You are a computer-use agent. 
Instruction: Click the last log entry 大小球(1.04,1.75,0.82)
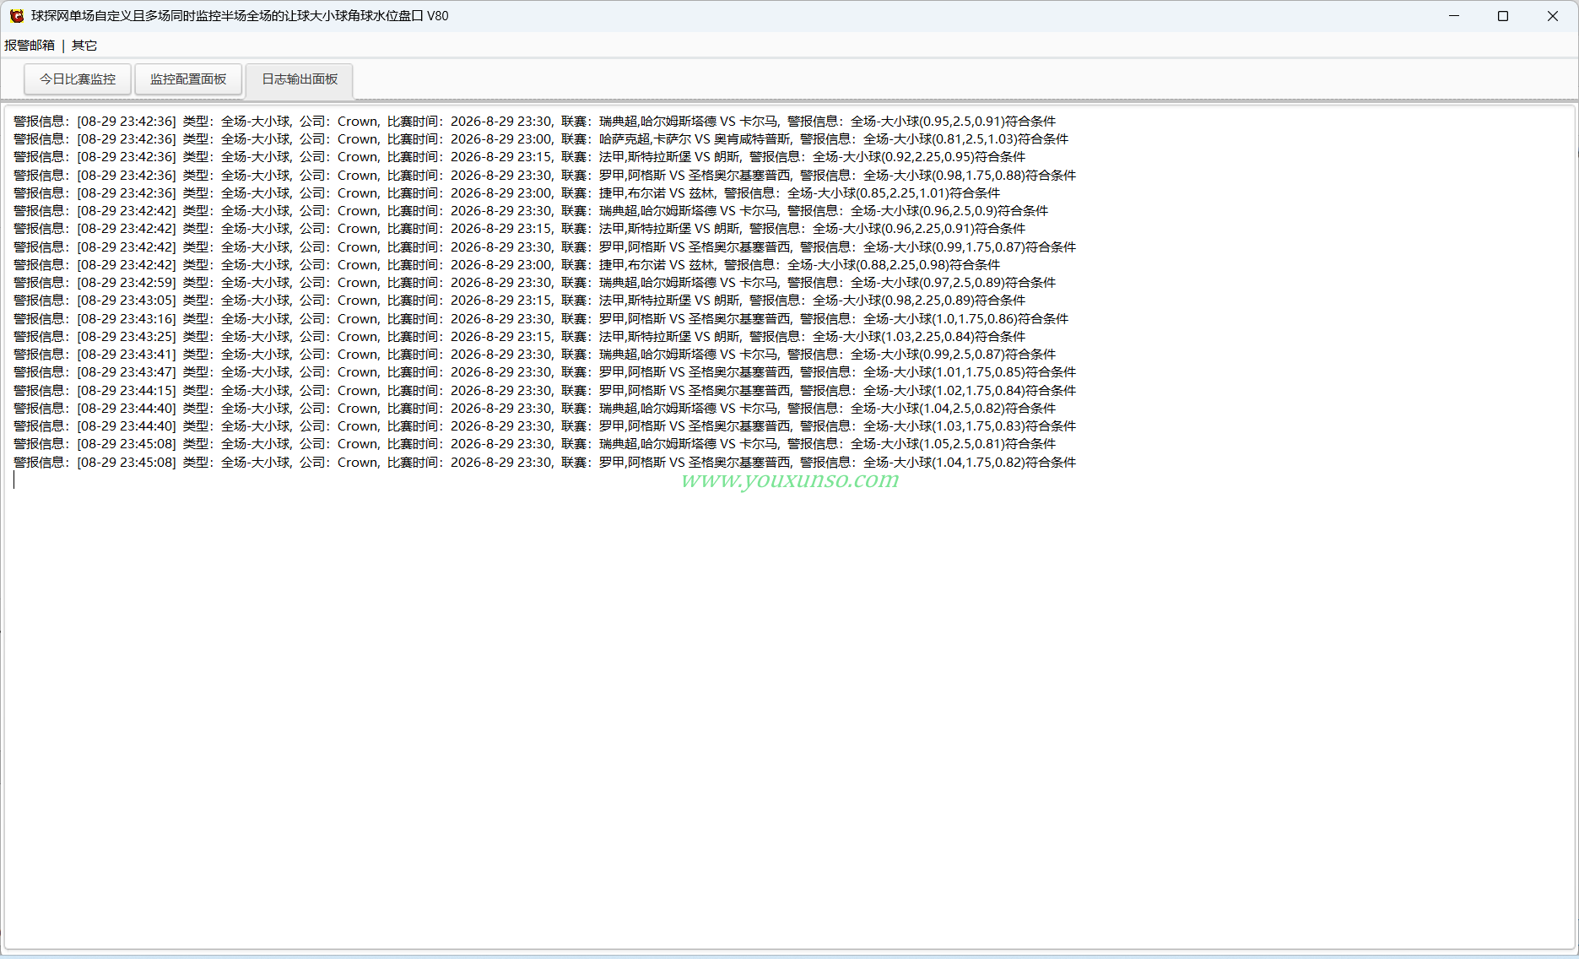544,463
